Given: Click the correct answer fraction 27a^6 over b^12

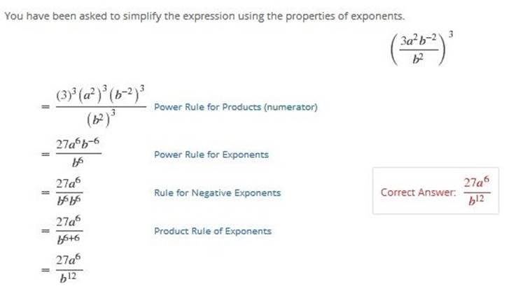Looking at the screenshot, I should coord(477,191).
